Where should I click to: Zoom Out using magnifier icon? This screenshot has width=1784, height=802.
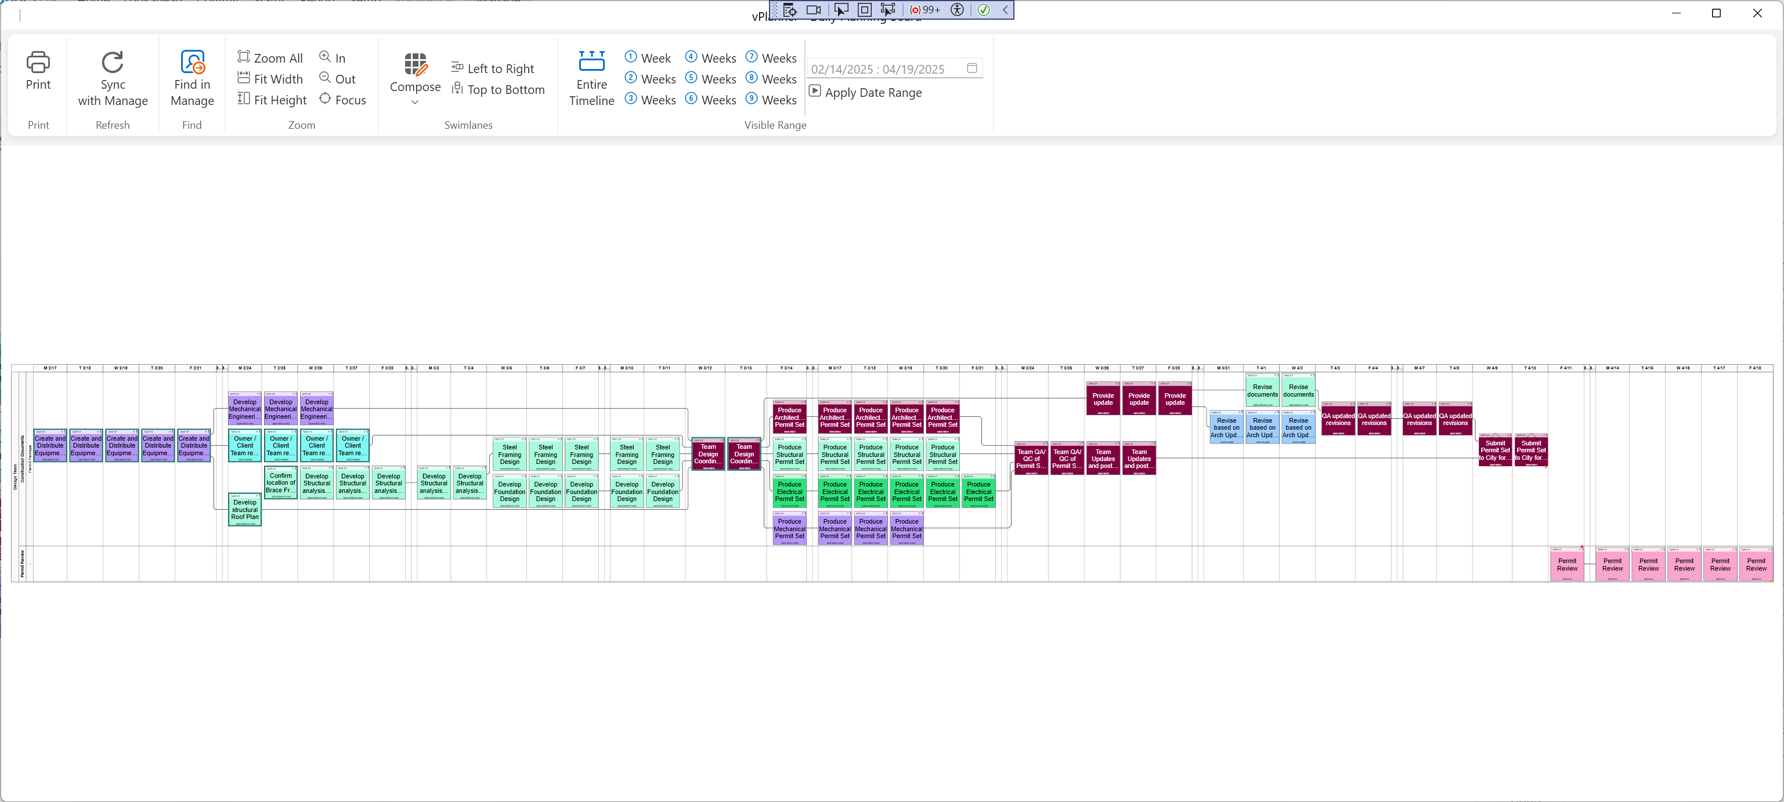coord(337,79)
